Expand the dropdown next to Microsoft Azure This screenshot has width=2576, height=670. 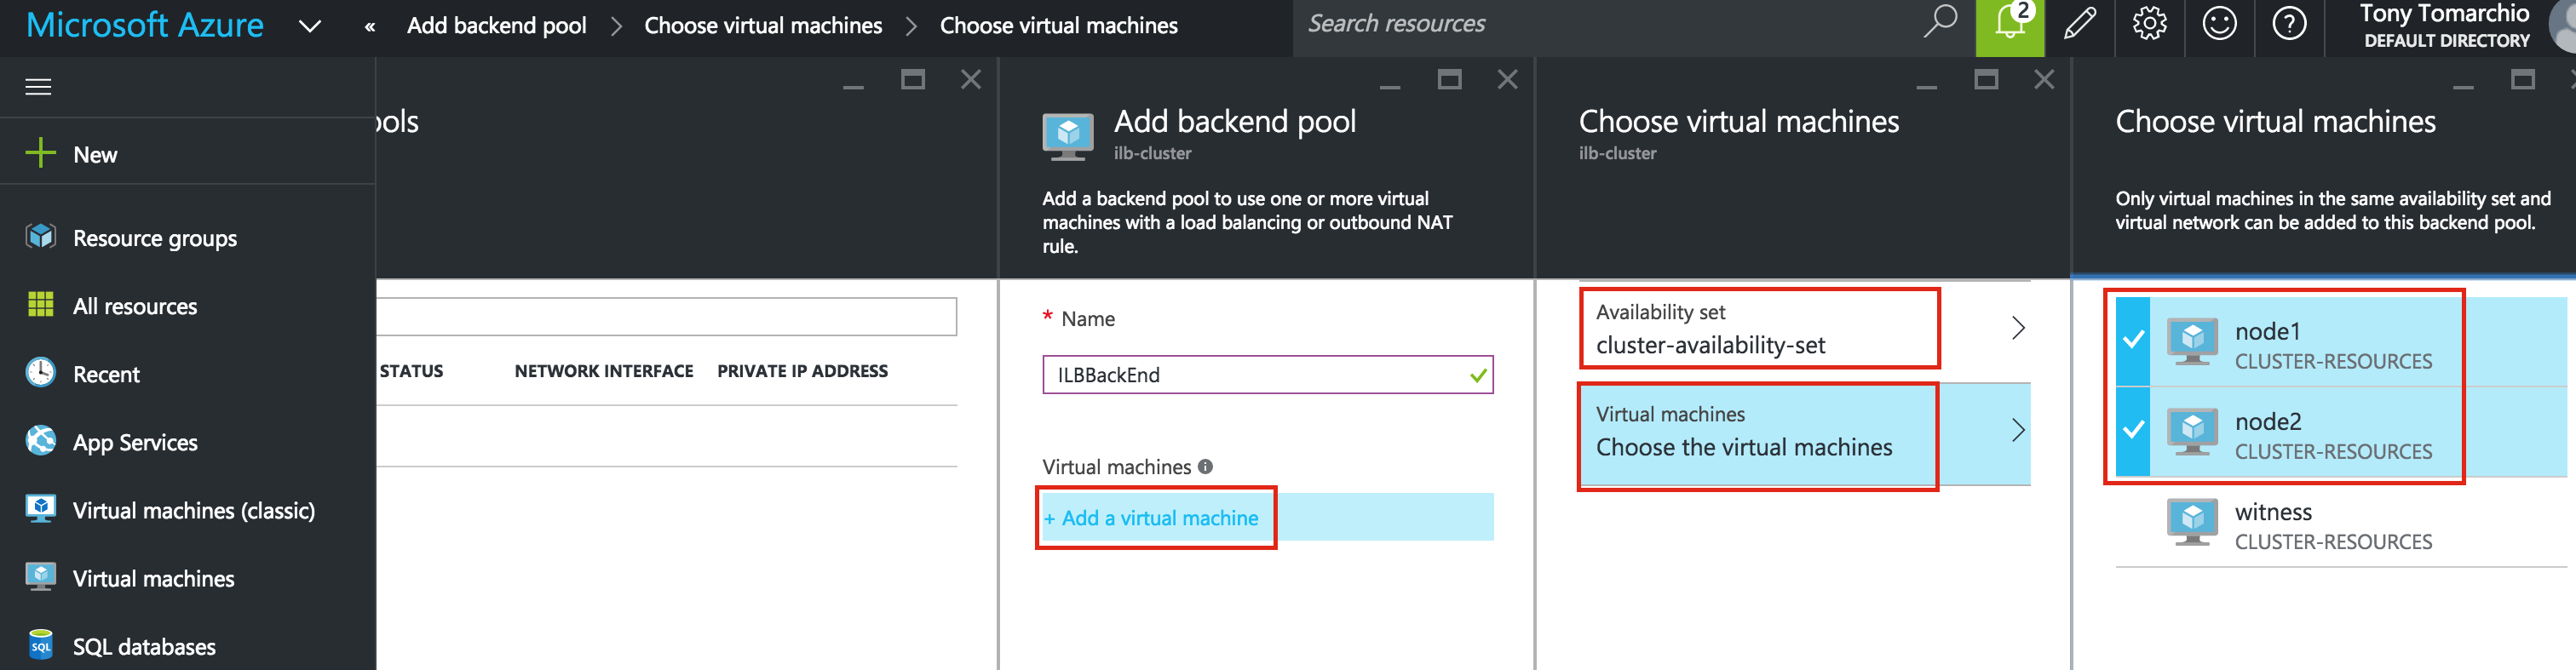tap(310, 26)
